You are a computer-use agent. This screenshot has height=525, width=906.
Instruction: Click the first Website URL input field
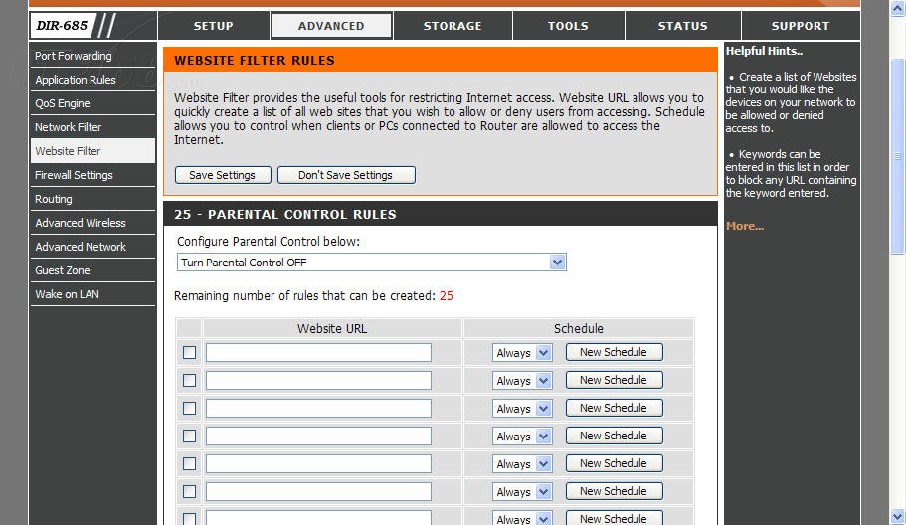[318, 353]
